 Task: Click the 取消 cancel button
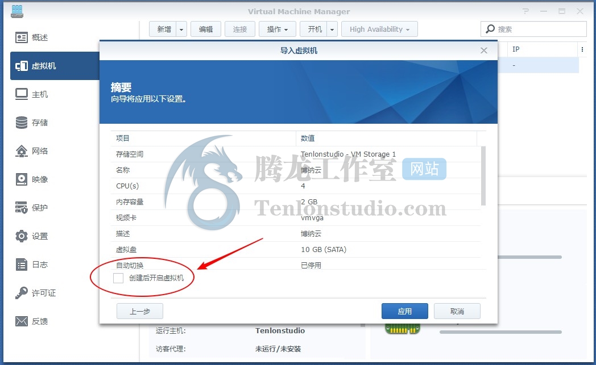pyautogui.click(x=457, y=311)
